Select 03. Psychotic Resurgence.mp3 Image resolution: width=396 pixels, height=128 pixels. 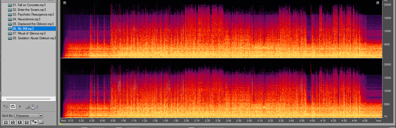click(33, 15)
